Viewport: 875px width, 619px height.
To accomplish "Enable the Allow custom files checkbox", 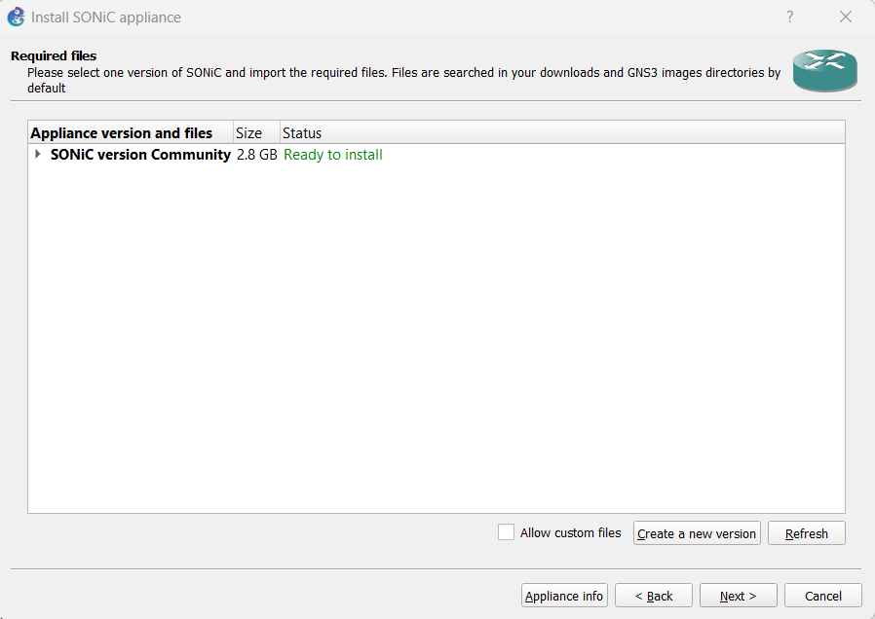I will click(506, 532).
